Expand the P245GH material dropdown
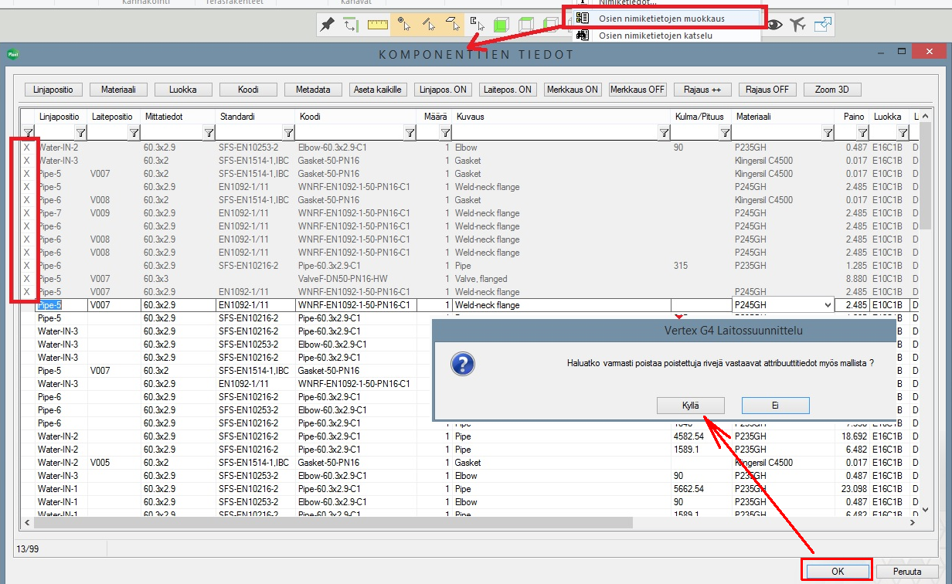This screenshot has height=584, width=952. tap(829, 305)
